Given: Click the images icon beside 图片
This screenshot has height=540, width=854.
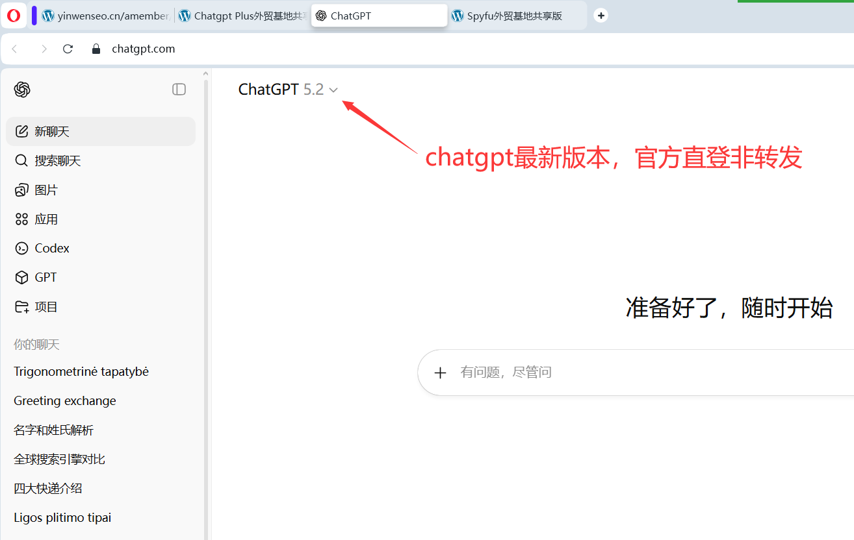Looking at the screenshot, I should click(21, 190).
